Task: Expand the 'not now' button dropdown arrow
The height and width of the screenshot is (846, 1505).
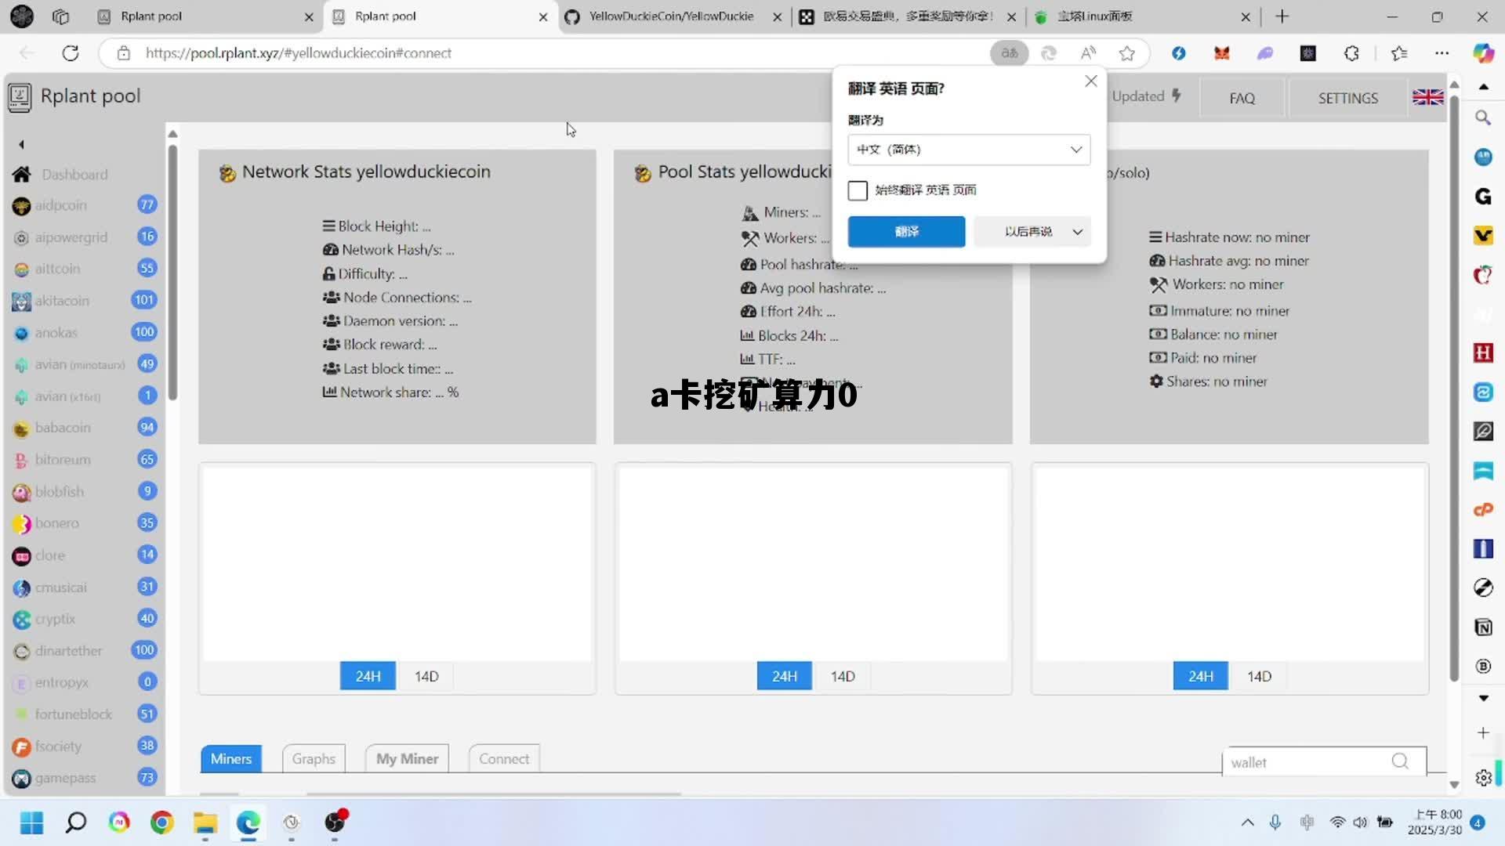Action: pyautogui.click(x=1078, y=232)
